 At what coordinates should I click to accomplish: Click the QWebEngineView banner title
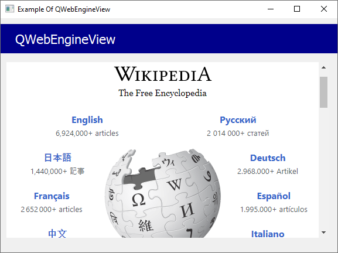[65, 40]
